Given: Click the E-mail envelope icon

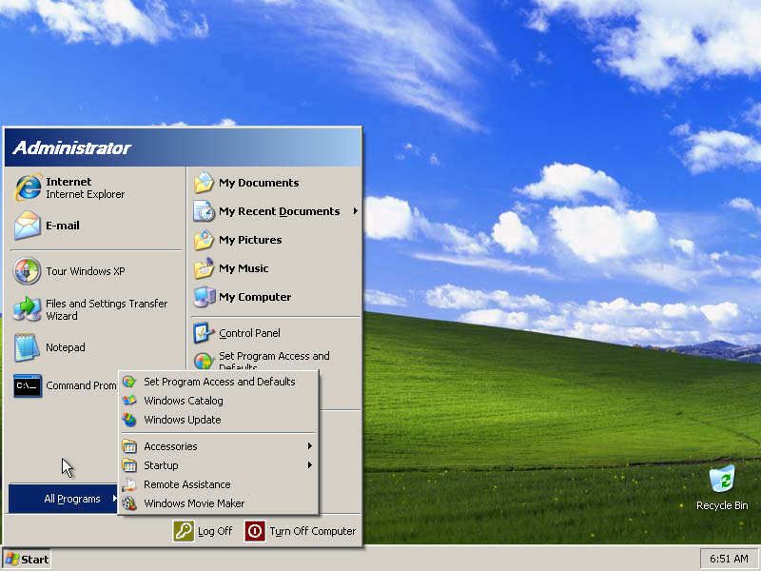Looking at the screenshot, I should tap(28, 226).
